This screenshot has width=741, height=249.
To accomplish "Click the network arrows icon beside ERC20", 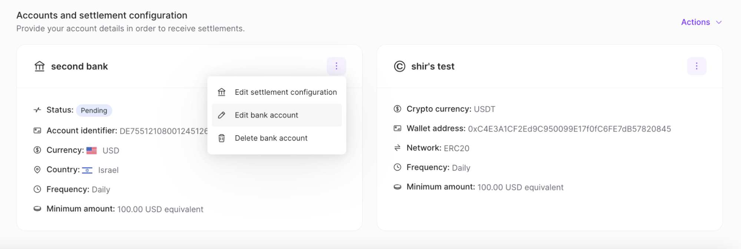I will (397, 147).
